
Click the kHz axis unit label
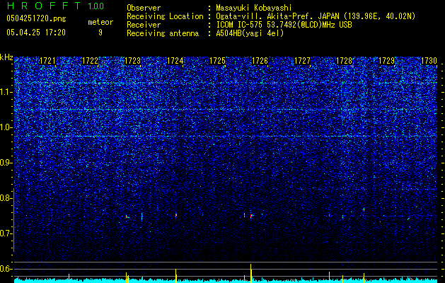coord(6,57)
